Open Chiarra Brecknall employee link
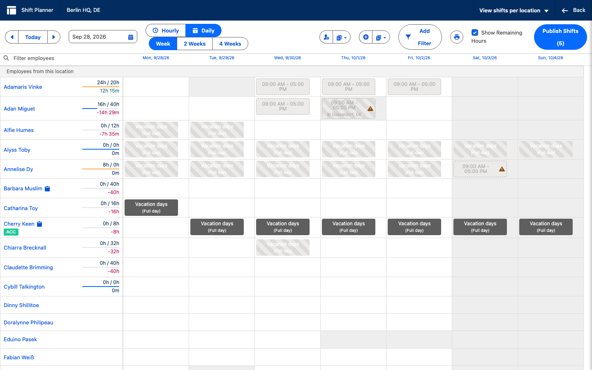The width and height of the screenshot is (592, 370). 25,247
